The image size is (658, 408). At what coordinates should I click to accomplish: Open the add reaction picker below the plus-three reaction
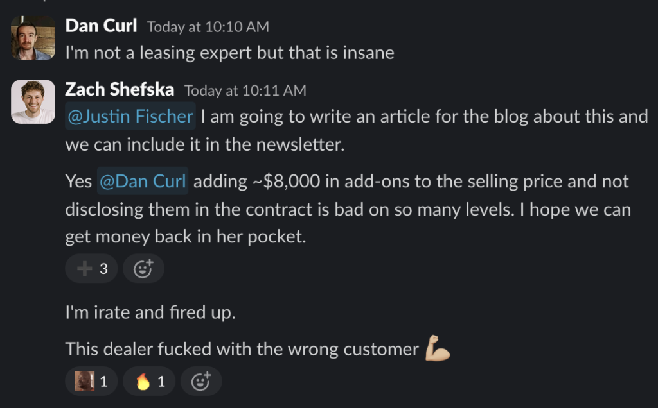click(x=143, y=269)
